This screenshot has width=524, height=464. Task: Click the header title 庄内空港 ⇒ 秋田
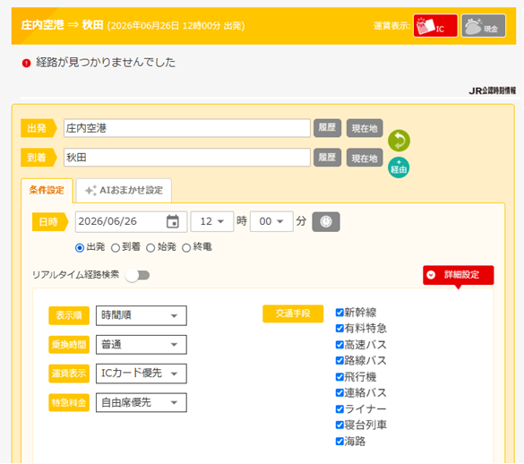tap(62, 25)
